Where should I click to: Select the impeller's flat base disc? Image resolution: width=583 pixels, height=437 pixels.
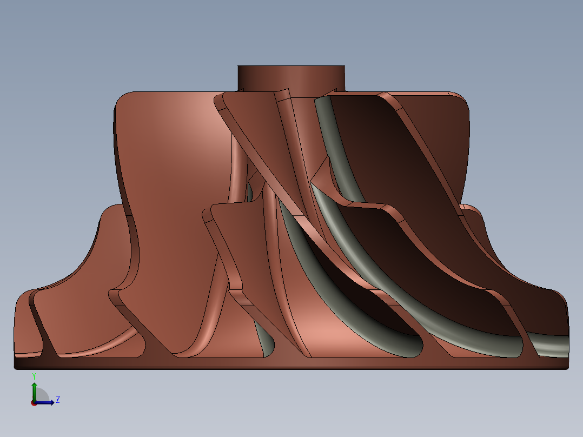tap(291, 363)
